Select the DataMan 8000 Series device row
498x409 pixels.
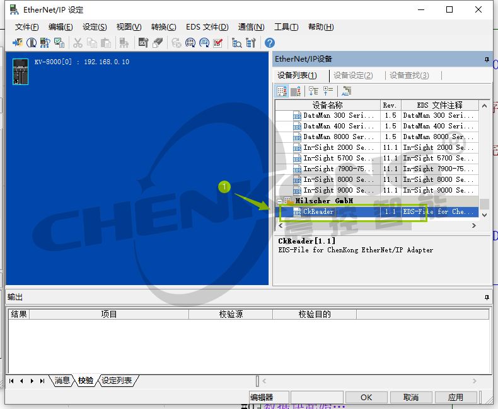(339, 137)
